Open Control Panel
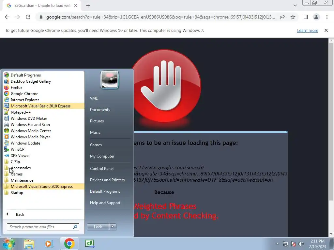Image resolution: width=334 pixels, height=250 pixels. [x=102, y=169]
